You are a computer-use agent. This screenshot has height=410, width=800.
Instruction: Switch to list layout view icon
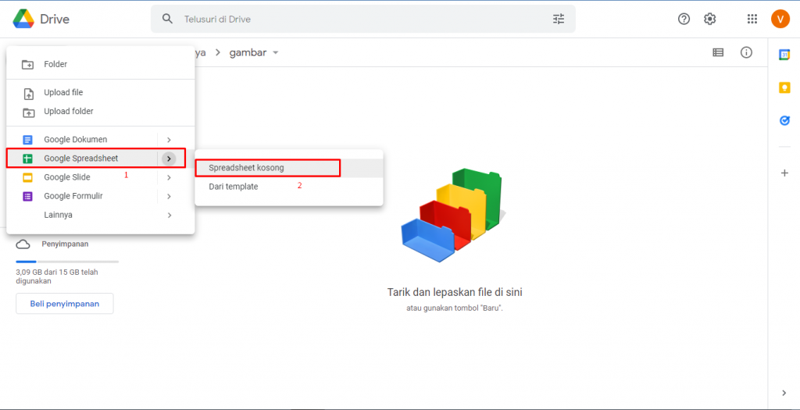718,52
